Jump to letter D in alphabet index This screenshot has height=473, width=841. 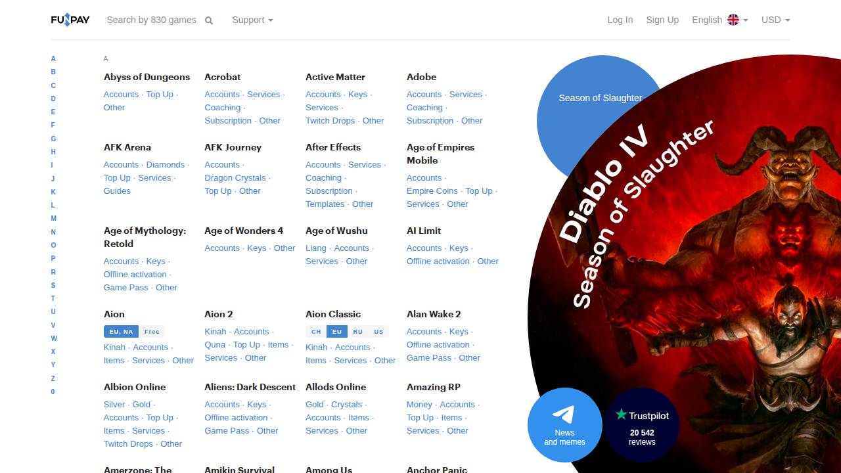coord(53,99)
